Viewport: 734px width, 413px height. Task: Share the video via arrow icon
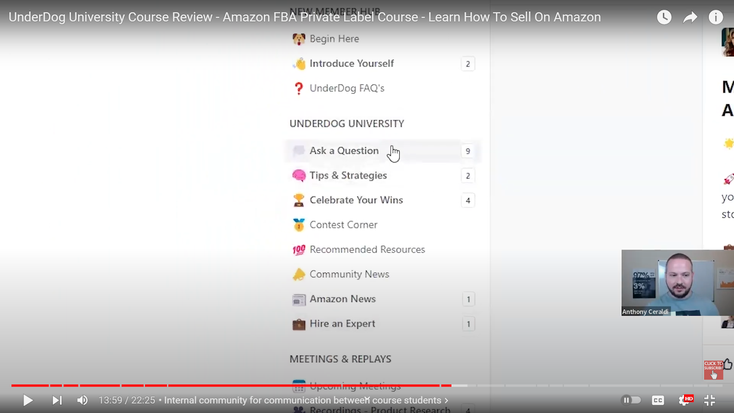[x=690, y=17]
